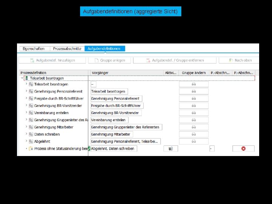Viewport: 272px width, 204px height.
Task: Click glasses icon in Genehmigung Gruppenleiter row
Action: [x=194, y=120]
